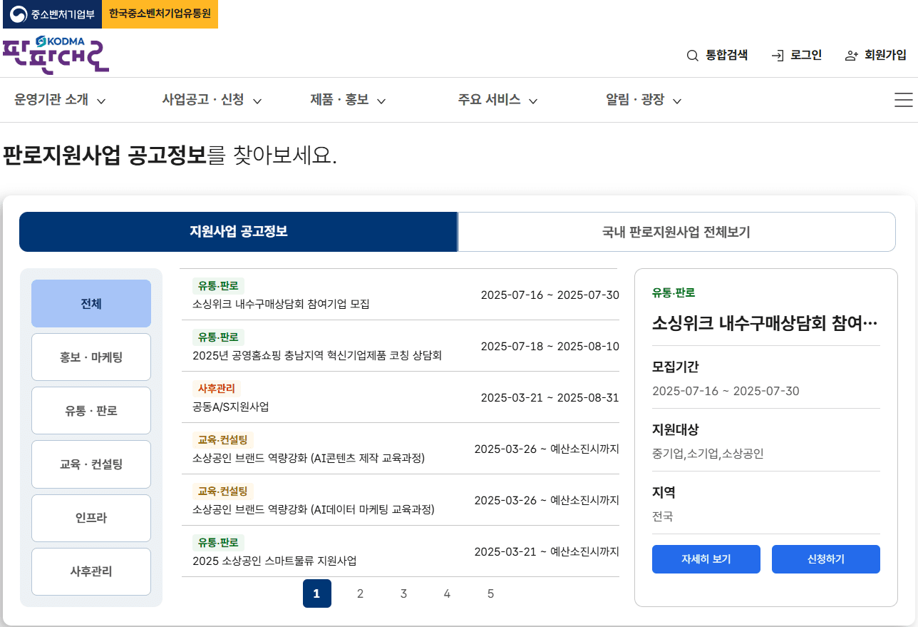
Task: Filter by 인프라 category
Action: pyautogui.click(x=91, y=518)
